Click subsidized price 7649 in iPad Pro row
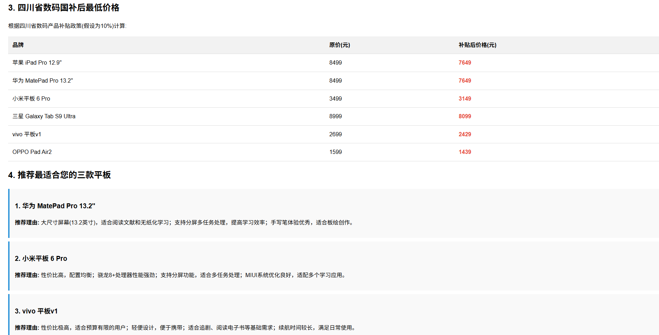The image size is (659, 335). point(465,62)
